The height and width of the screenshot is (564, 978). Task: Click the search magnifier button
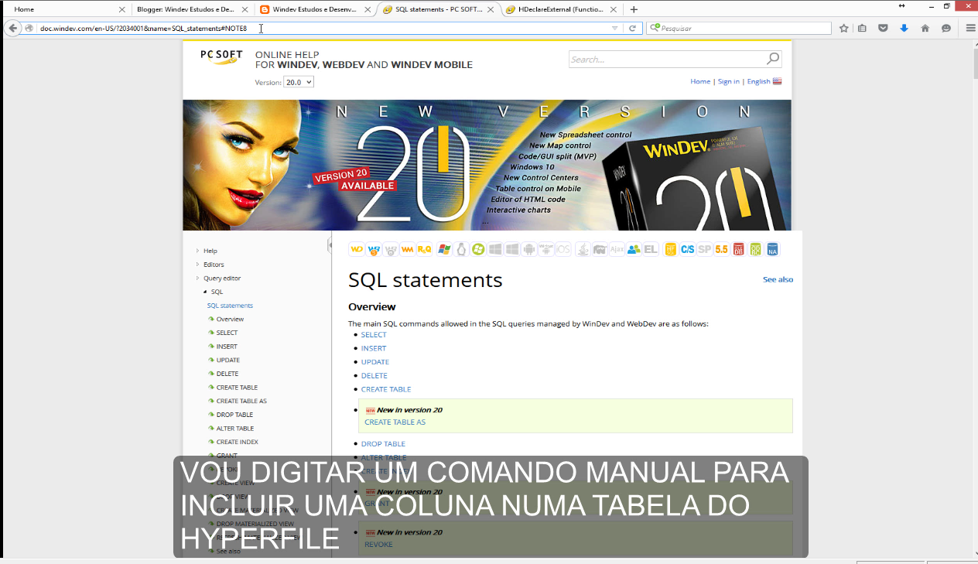pyautogui.click(x=773, y=59)
